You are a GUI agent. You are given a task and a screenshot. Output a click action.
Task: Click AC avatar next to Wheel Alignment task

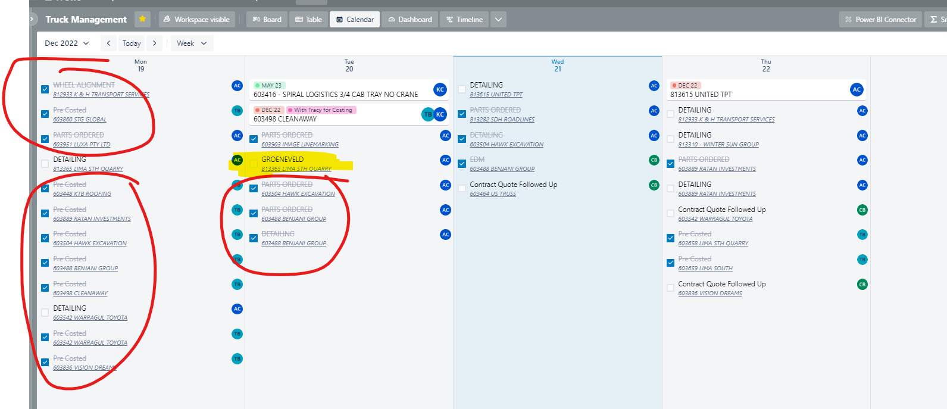click(x=237, y=86)
